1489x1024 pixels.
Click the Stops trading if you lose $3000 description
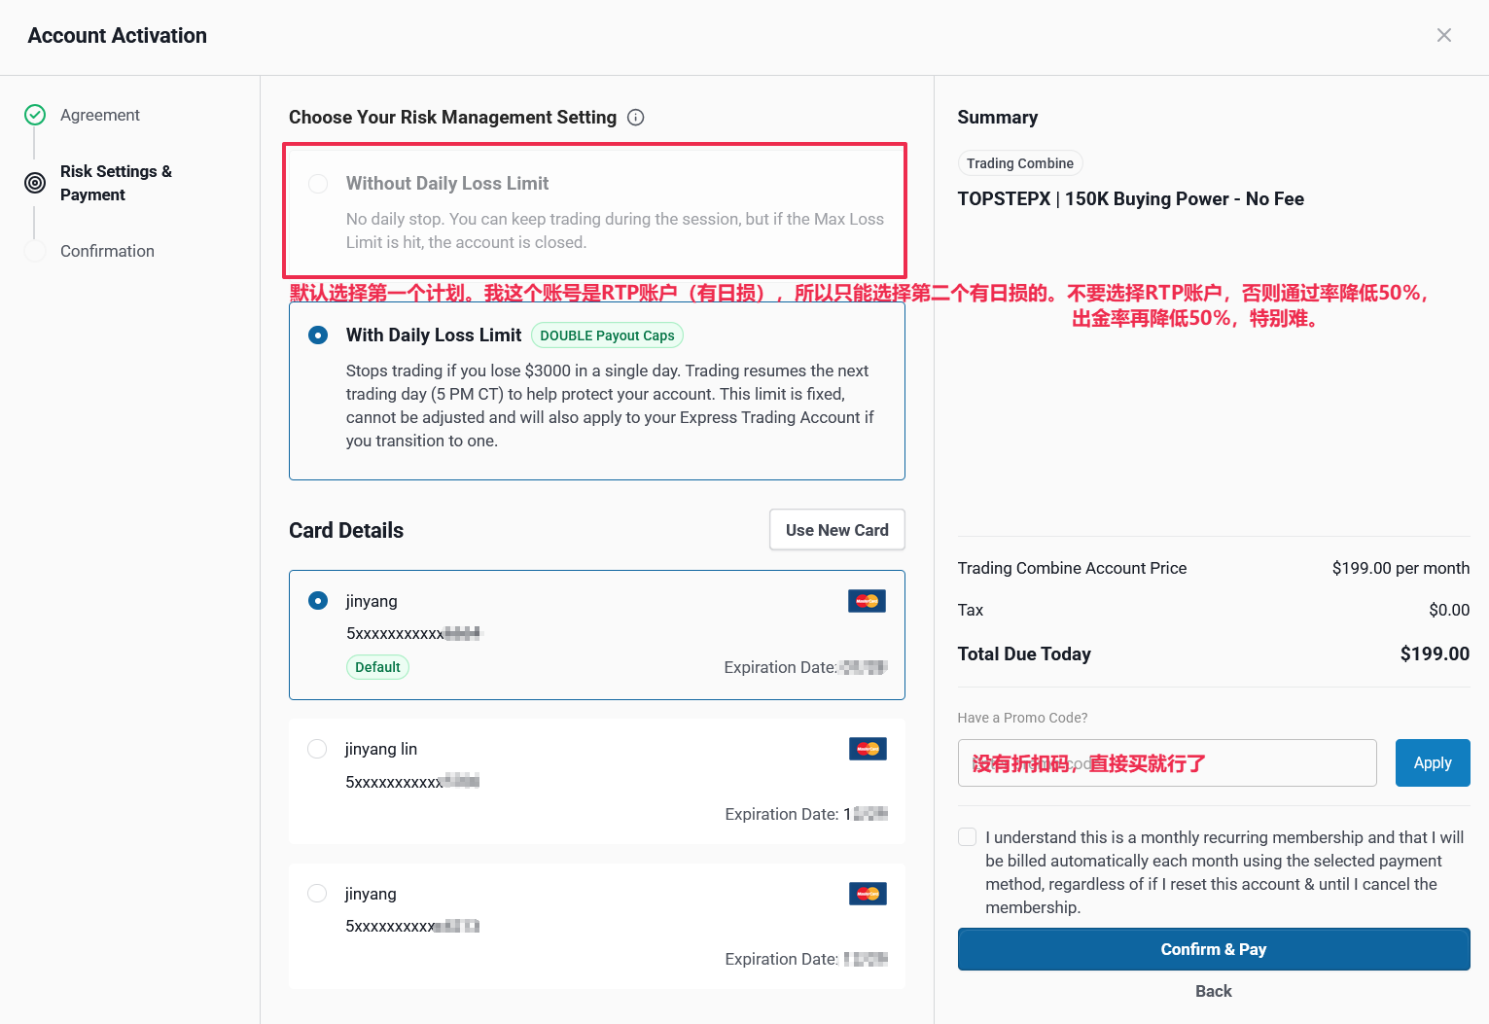[x=610, y=406]
